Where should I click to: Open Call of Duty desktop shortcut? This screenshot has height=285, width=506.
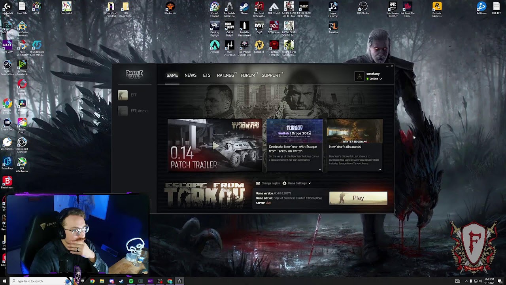coord(229,29)
